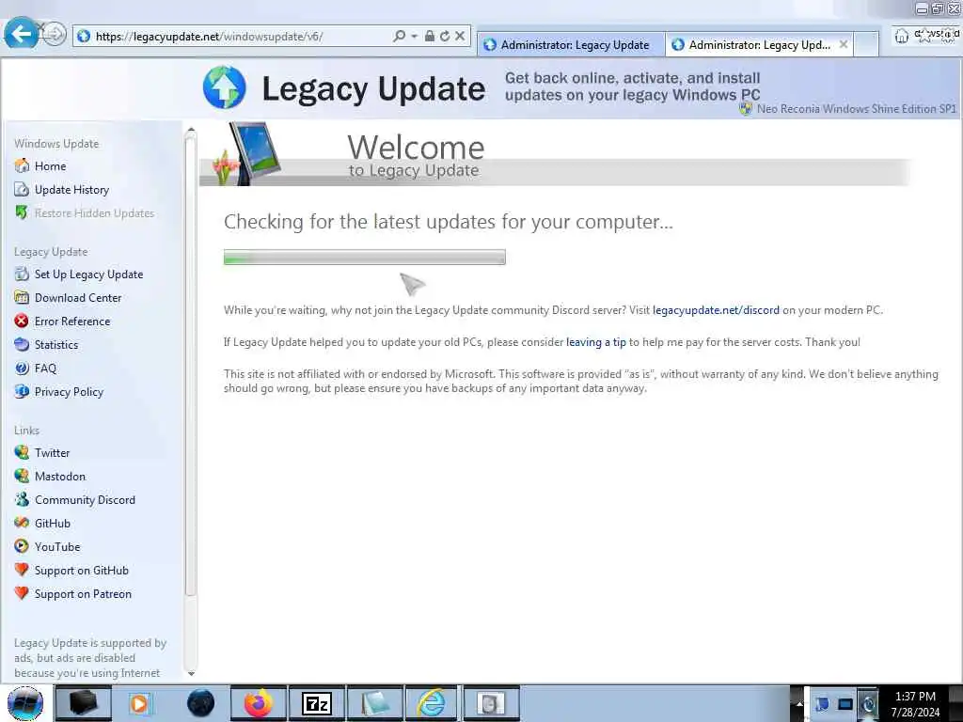
Task: Click Neo Reconia Windows Shine Edition SP1 text
Action: coord(856,109)
